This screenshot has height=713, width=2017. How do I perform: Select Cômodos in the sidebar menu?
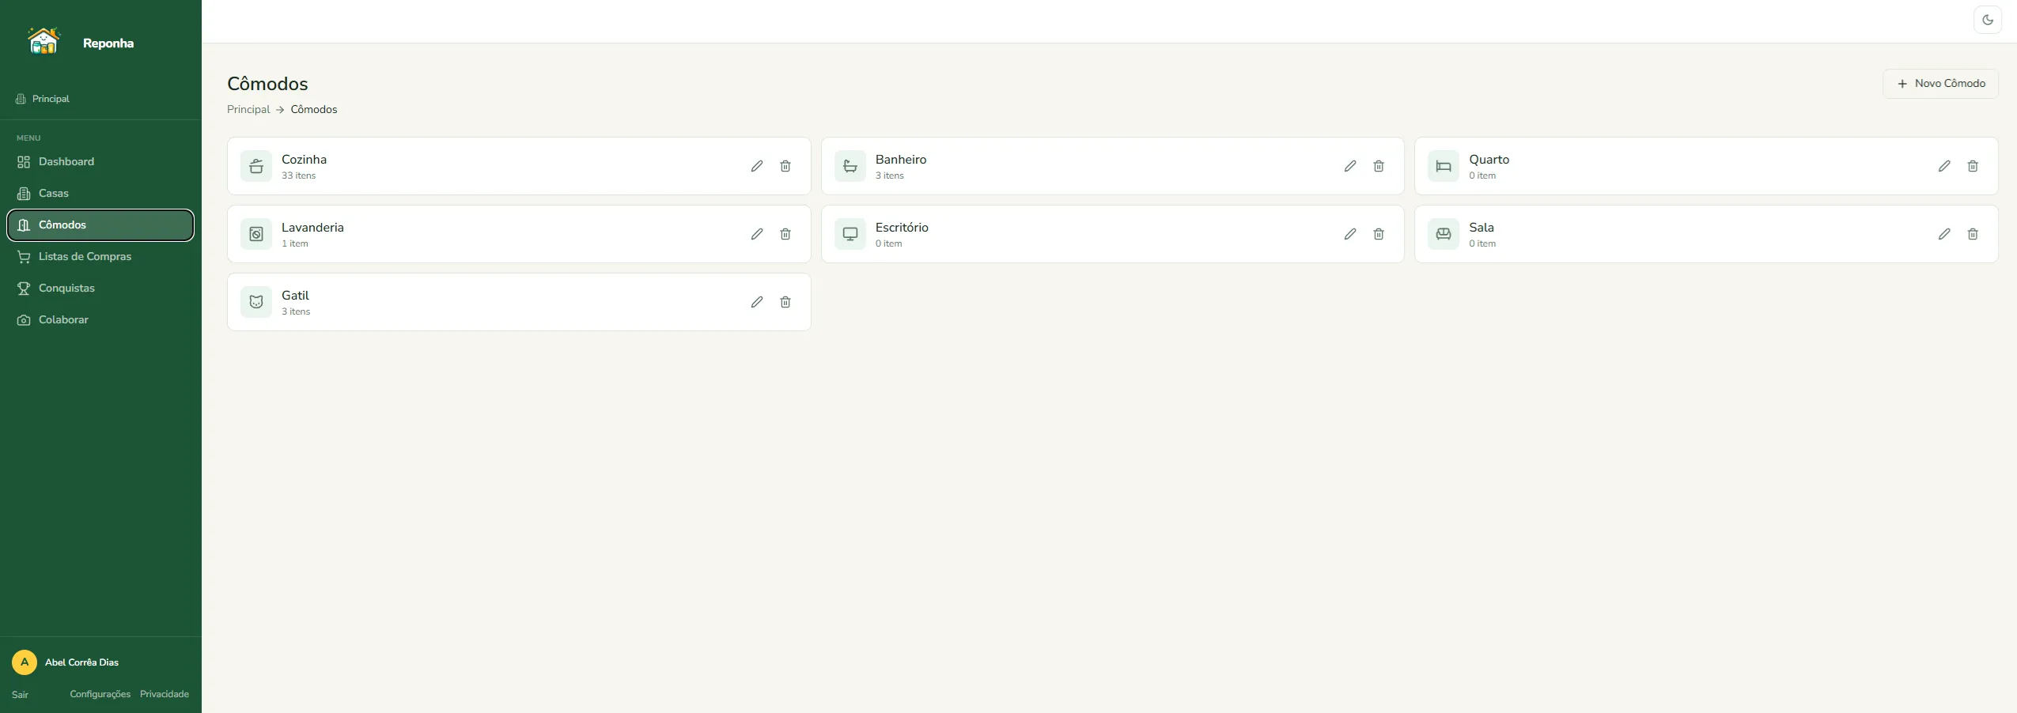[100, 225]
